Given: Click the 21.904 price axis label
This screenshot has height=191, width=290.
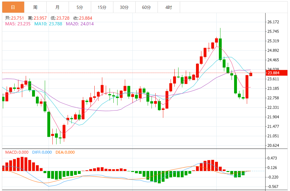Looking at the screenshot, I should point(273,117).
